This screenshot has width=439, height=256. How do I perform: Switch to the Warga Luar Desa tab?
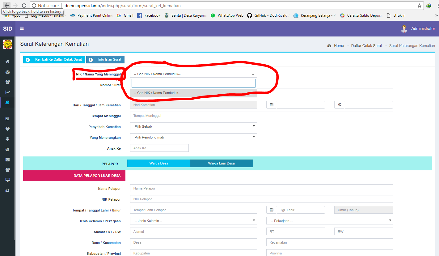point(222,163)
